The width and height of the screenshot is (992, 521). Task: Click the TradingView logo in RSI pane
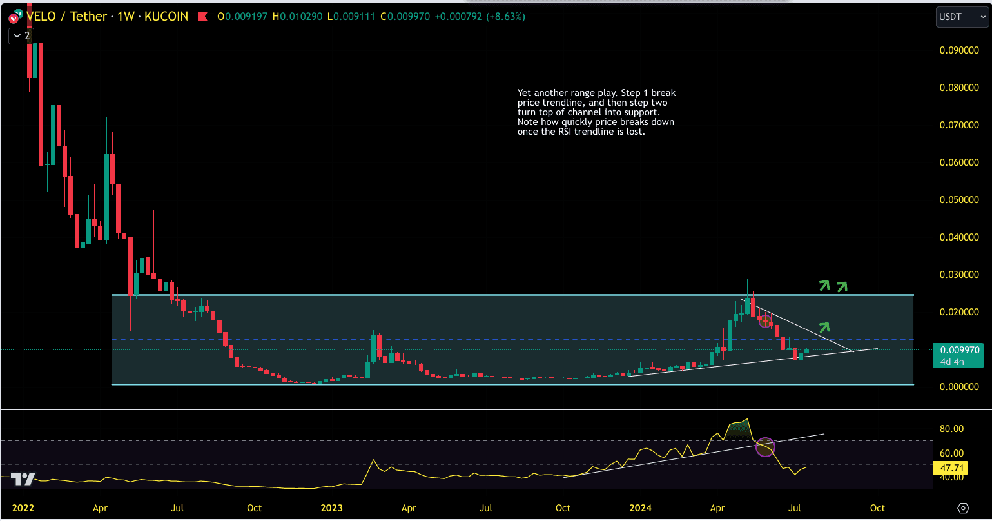click(x=24, y=479)
